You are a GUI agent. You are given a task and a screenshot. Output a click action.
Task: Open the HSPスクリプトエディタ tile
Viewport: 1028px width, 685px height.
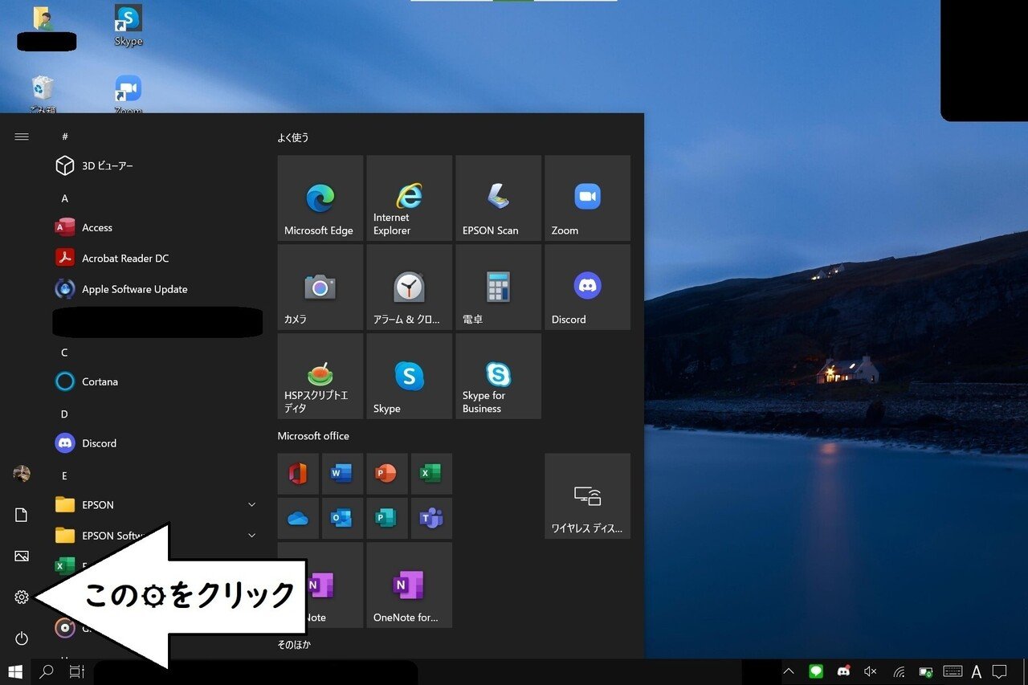coord(320,376)
